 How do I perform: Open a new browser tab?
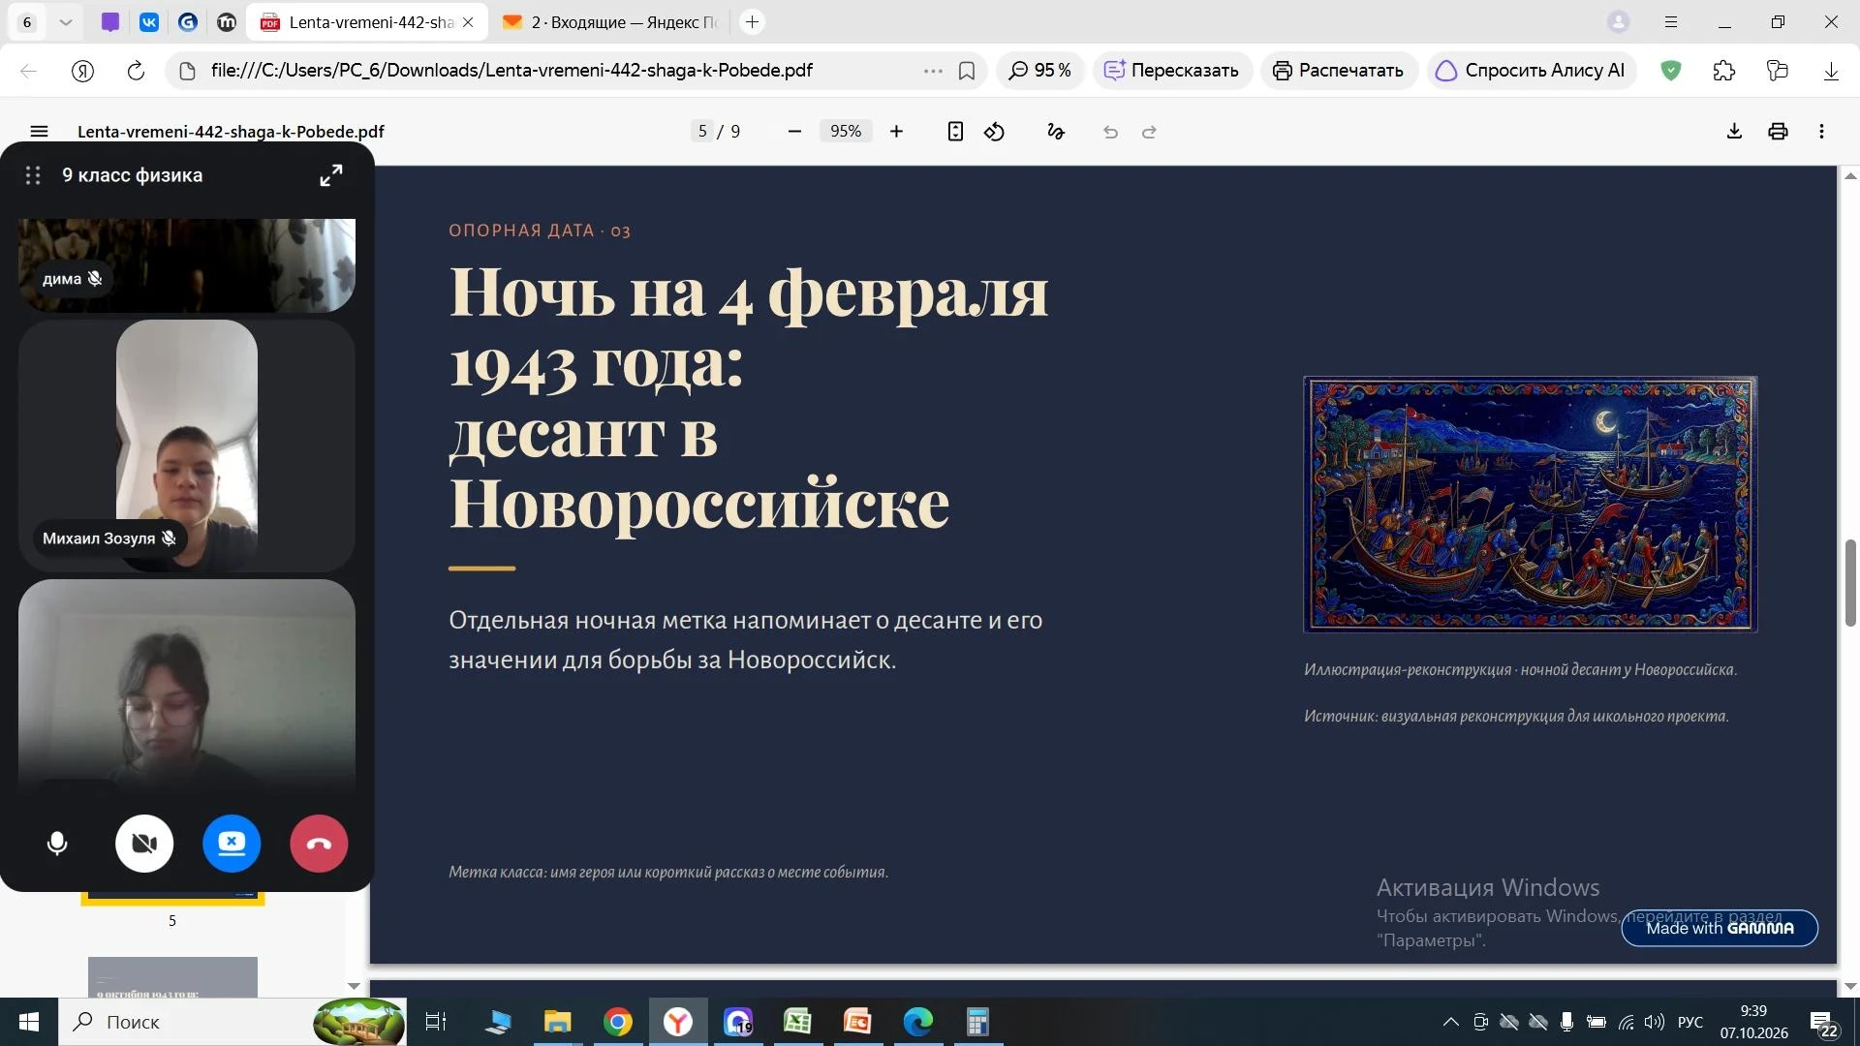[x=752, y=21]
